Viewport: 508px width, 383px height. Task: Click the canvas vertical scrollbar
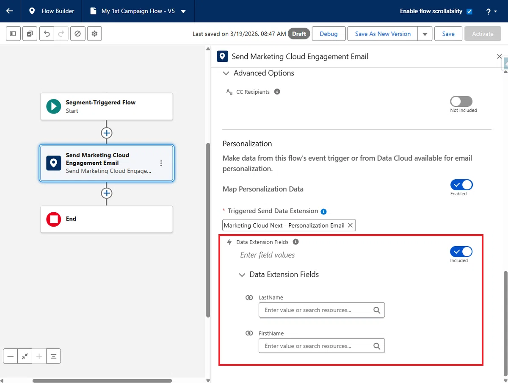(x=208, y=230)
